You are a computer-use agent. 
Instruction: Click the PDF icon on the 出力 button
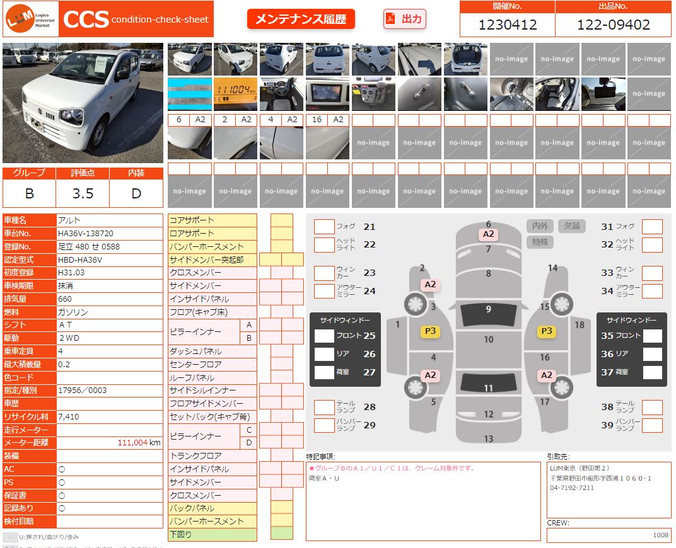[x=391, y=19]
